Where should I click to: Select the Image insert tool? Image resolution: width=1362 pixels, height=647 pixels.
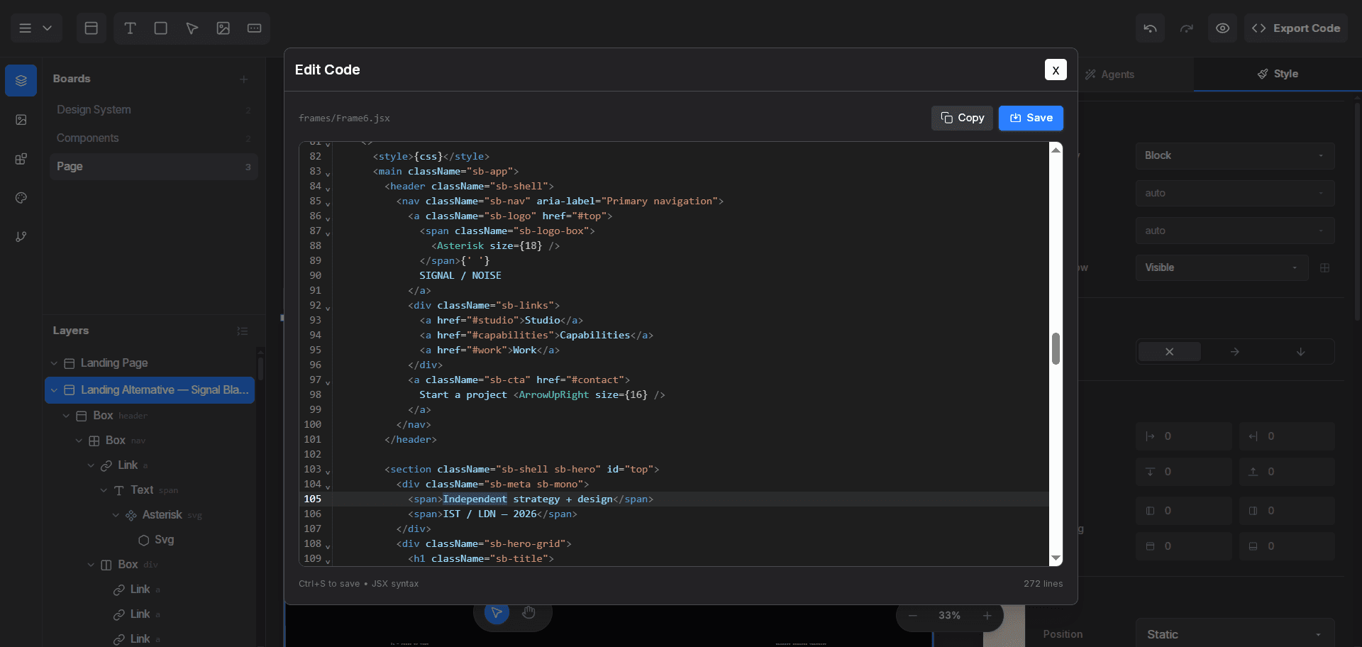(x=223, y=28)
